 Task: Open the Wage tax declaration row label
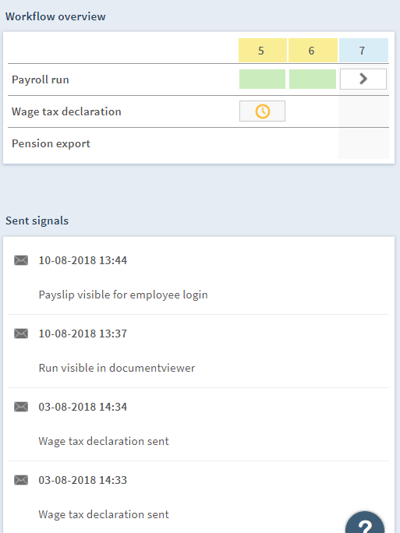(66, 111)
